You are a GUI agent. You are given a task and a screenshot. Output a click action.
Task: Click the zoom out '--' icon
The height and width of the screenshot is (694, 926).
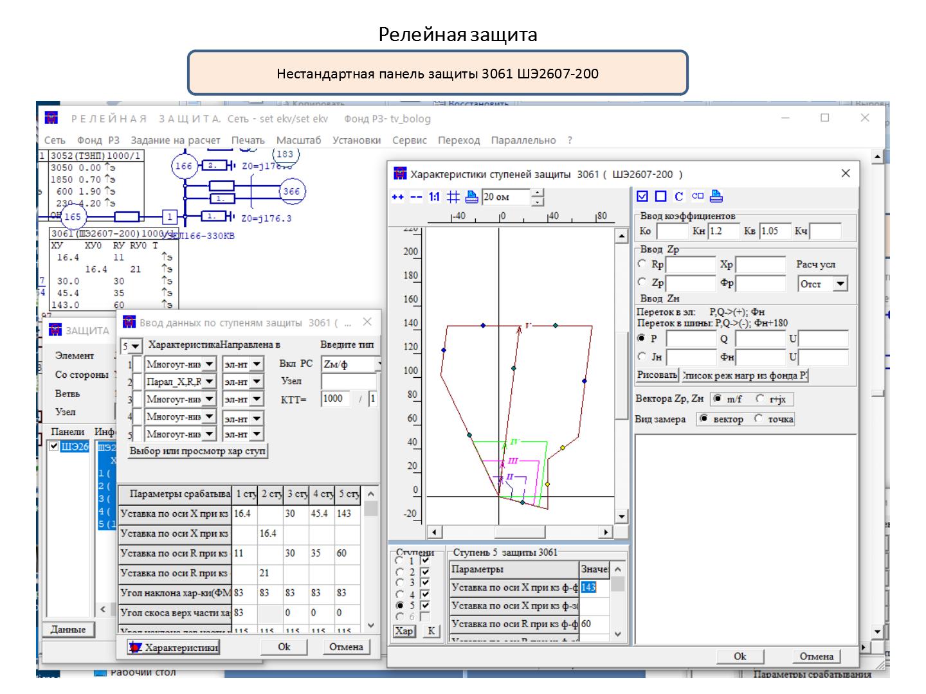416,197
